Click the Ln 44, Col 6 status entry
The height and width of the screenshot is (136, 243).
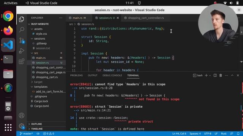pos(179,133)
